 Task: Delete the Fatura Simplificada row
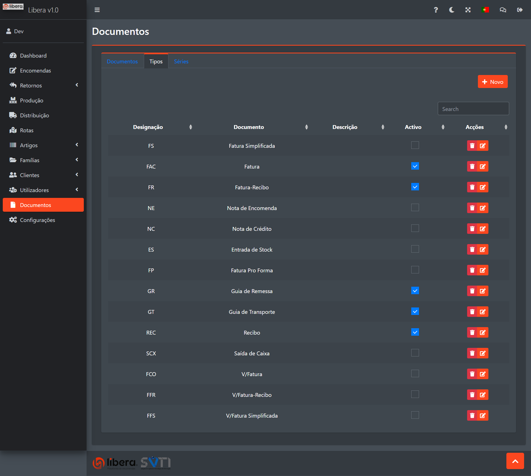tap(472, 146)
